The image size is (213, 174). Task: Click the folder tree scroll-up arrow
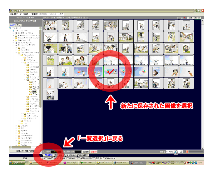tap(40, 28)
